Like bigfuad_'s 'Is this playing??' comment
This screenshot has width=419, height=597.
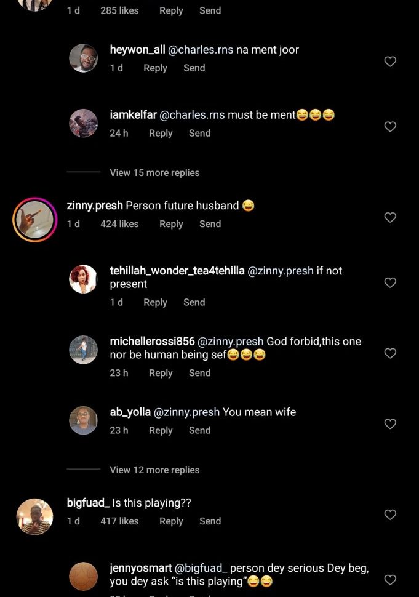[x=389, y=515]
